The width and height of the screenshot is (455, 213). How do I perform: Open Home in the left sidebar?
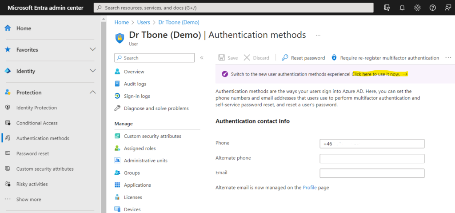pos(24,28)
